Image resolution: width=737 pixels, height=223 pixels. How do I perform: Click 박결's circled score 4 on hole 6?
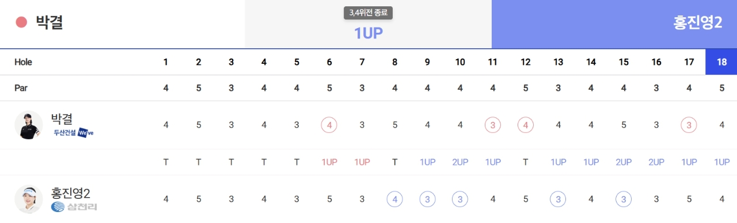click(x=329, y=125)
